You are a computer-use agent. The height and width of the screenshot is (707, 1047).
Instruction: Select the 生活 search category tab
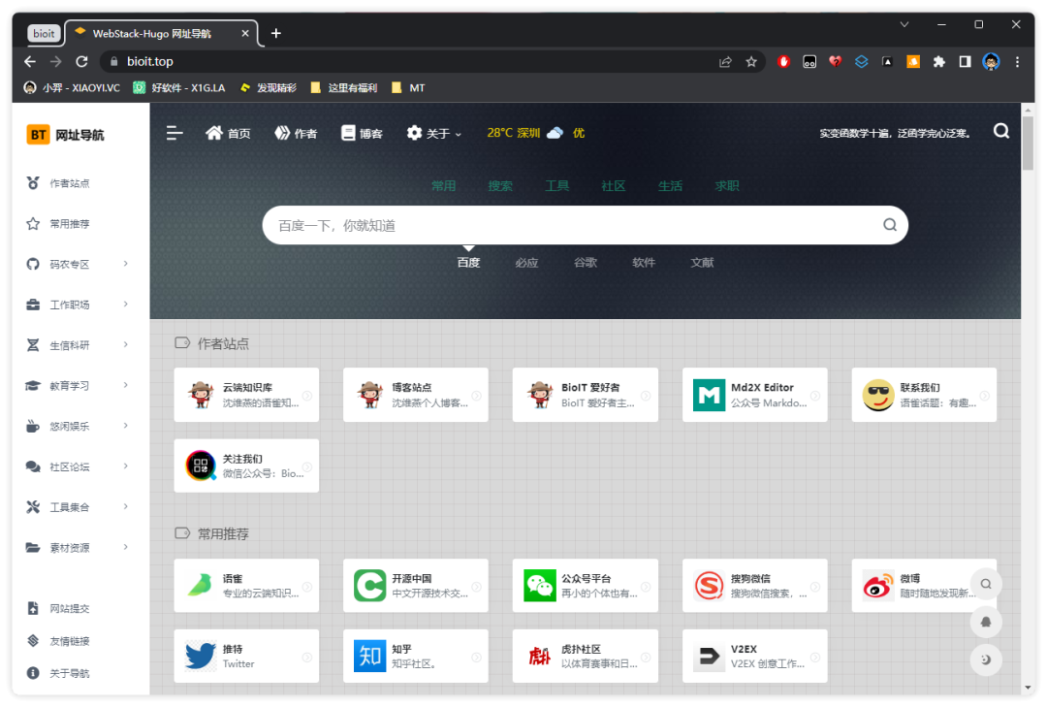[670, 186]
